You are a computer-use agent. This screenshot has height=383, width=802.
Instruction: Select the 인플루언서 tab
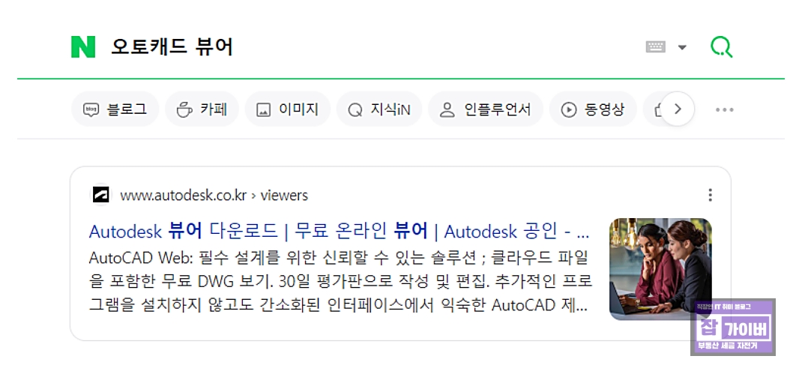point(486,109)
